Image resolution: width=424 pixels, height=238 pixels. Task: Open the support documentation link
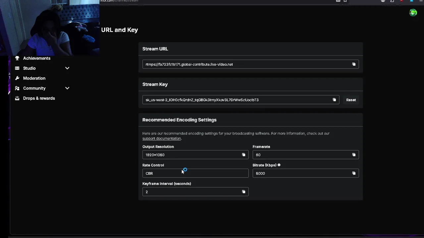(x=162, y=139)
